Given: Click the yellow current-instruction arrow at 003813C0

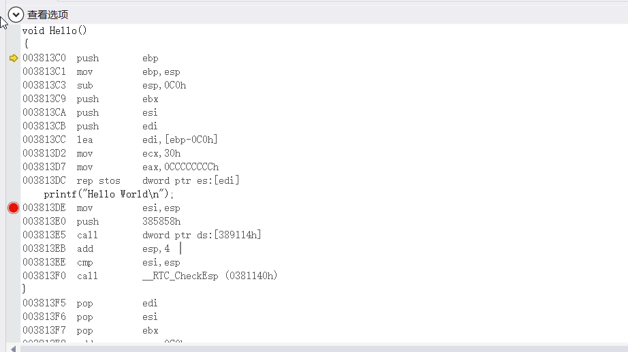Looking at the screenshot, I should pos(13,58).
